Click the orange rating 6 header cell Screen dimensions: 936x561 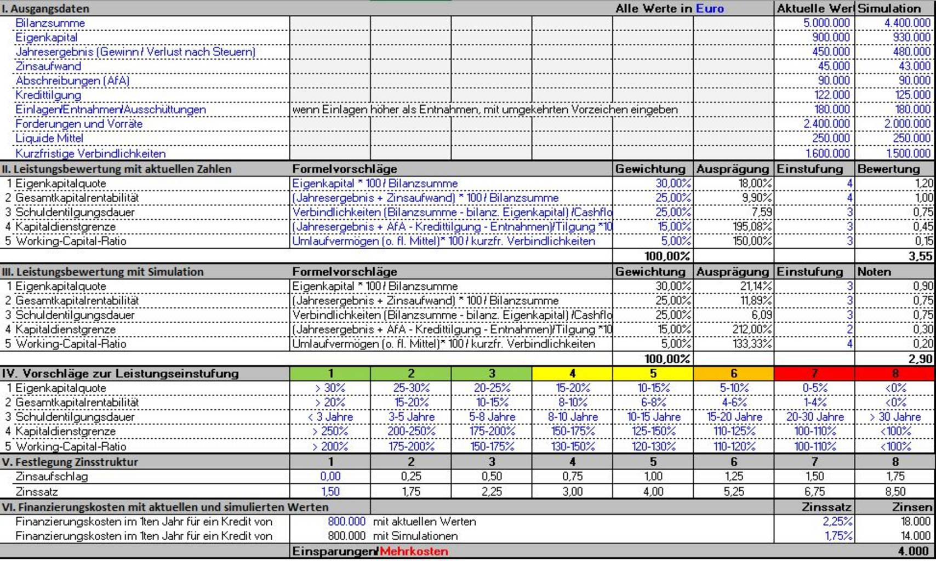click(x=733, y=374)
